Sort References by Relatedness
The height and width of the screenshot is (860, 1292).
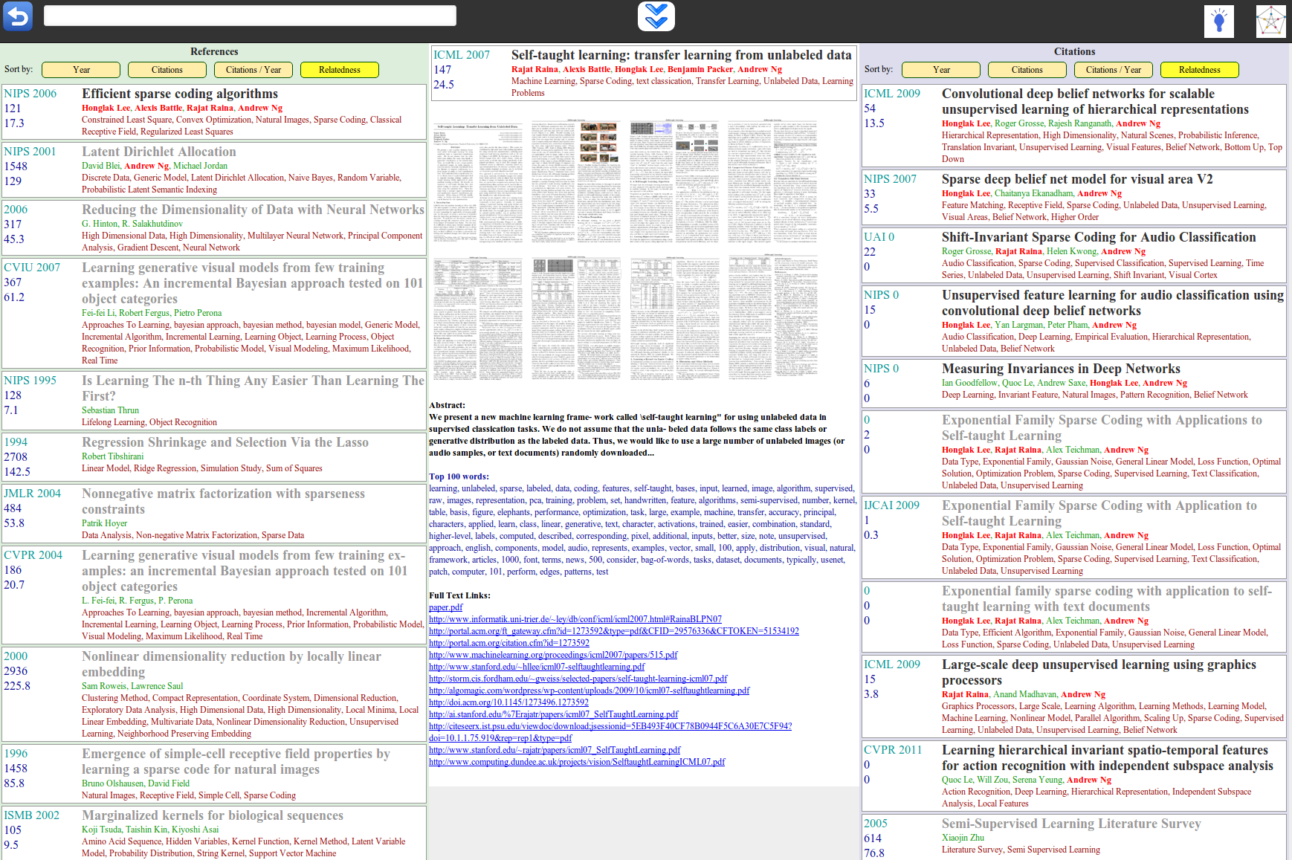[x=340, y=70]
